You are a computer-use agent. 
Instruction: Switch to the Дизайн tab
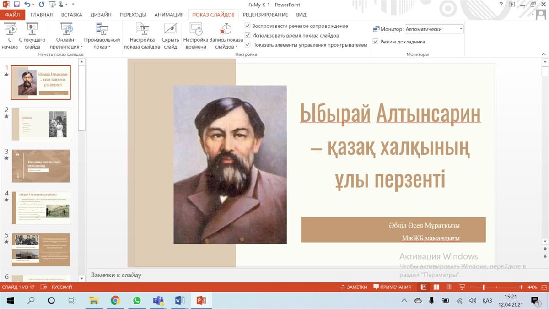(x=101, y=15)
